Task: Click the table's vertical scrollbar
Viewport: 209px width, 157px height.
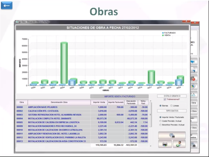Action: 150,121
